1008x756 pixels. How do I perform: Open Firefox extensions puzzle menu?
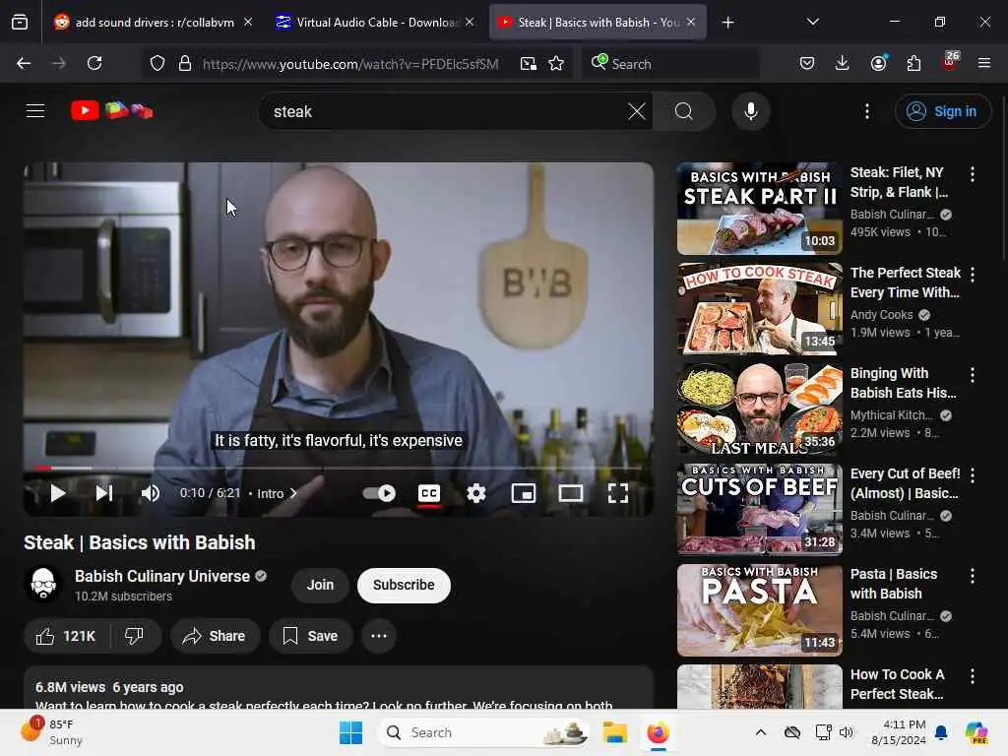[913, 63]
